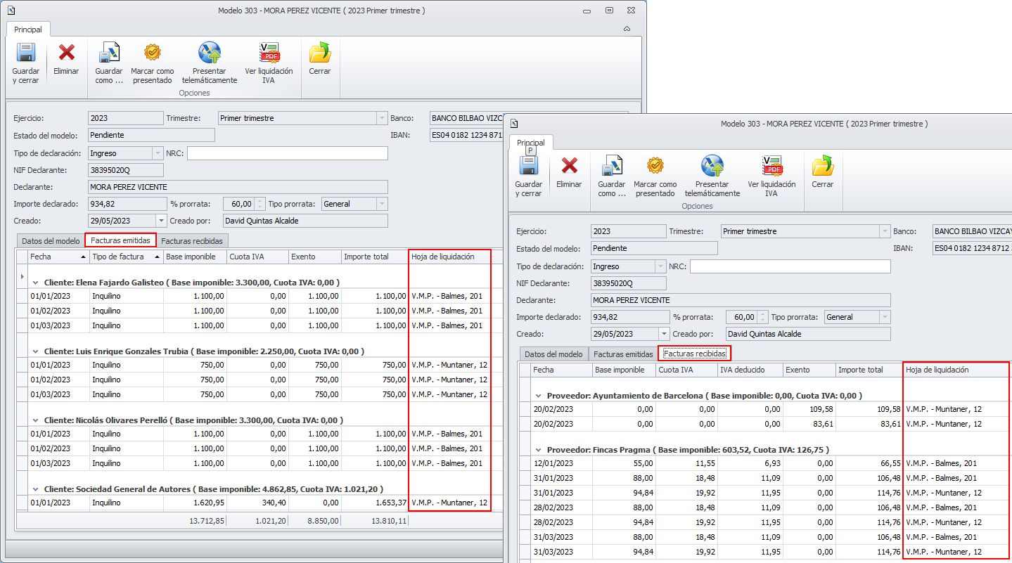
Task: Collapse Cliente Elena Fajardo Galisteo group
Action: (35, 282)
